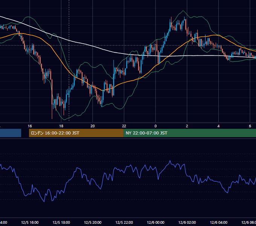Click the 0 hour label on price chart axis
This screenshot has width=256, height=226.
(x=155, y=126)
